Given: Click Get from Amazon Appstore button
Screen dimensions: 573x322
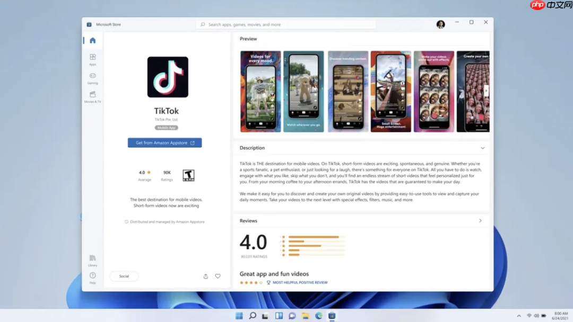Looking at the screenshot, I should click(164, 142).
